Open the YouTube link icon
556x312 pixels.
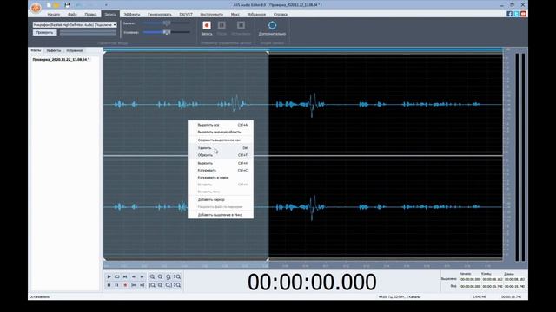click(523, 14)
